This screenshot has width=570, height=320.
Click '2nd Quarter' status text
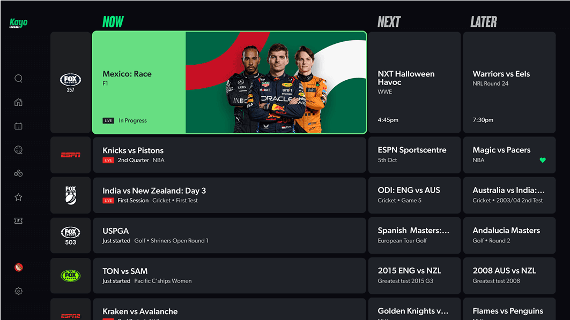point(133,161)
